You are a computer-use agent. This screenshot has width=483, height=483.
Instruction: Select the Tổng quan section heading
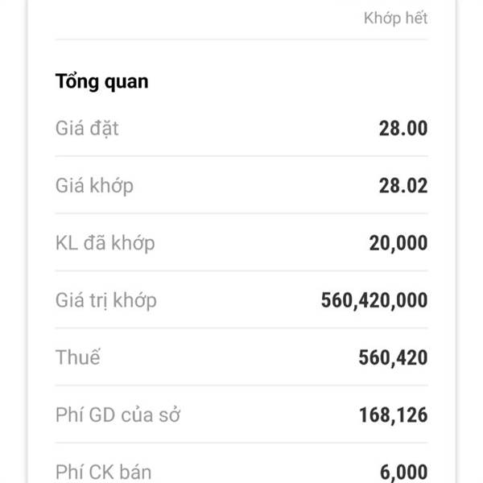pos(101,82)
